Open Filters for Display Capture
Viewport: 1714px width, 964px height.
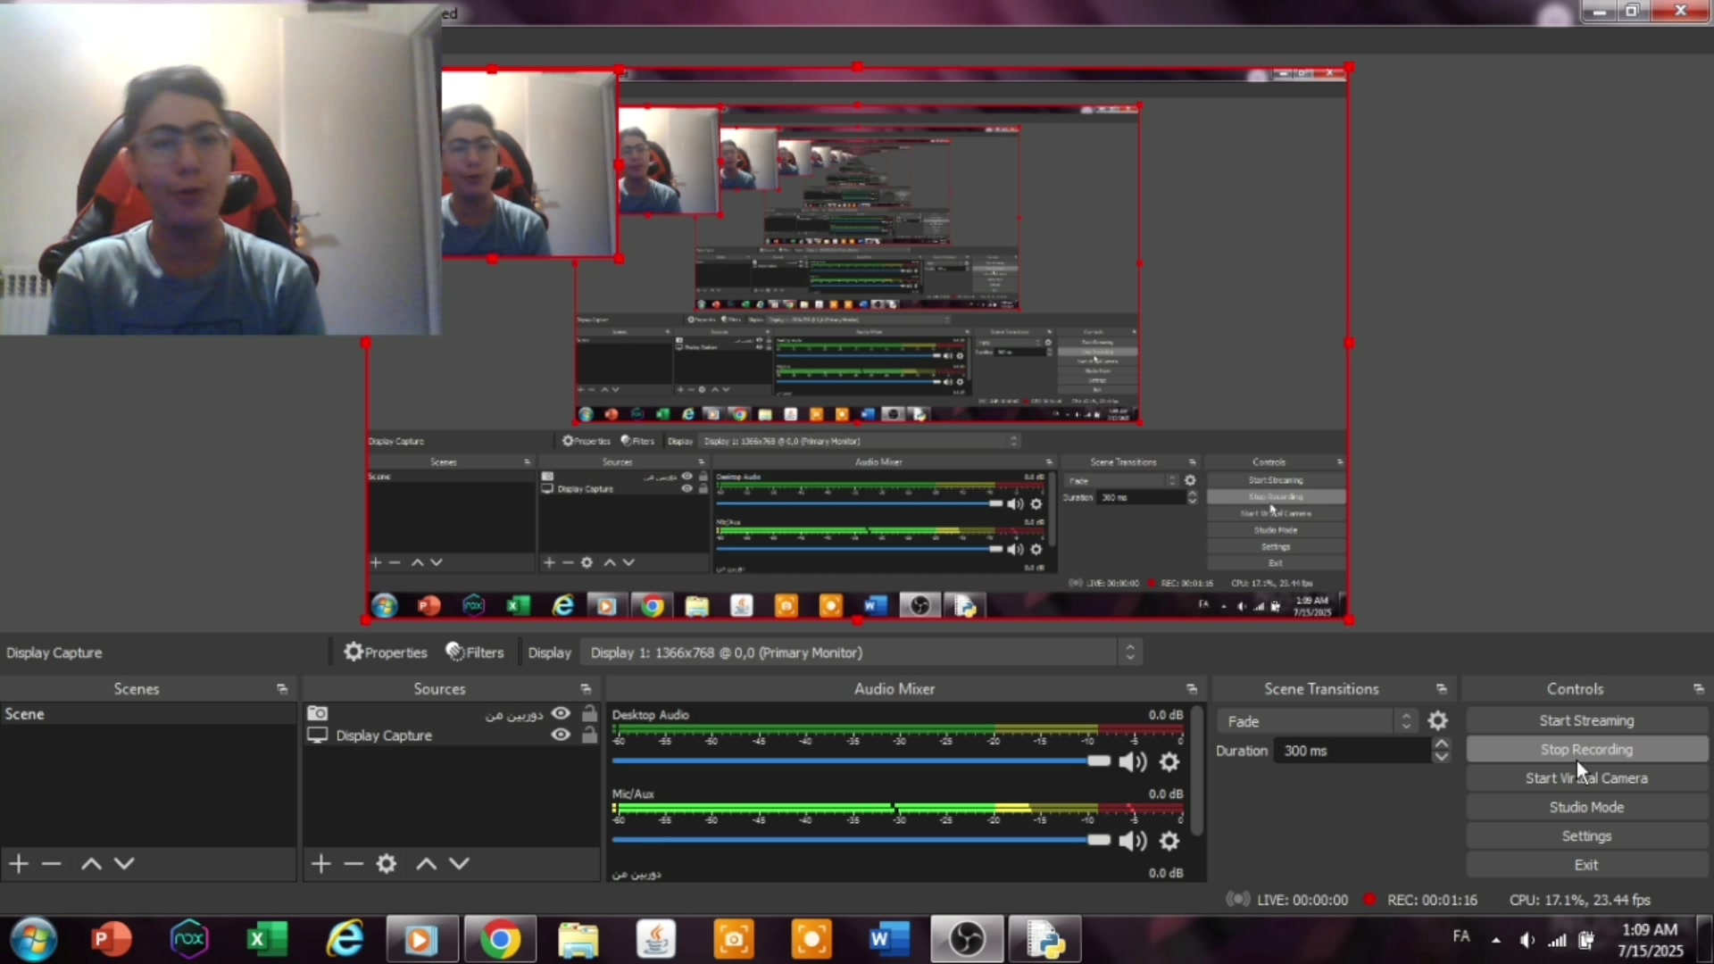pyautogui.click(x=475, y=652)
